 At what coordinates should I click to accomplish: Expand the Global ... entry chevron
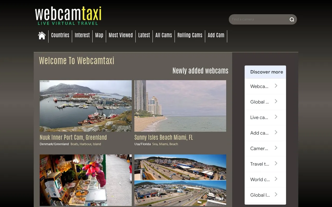276,101
